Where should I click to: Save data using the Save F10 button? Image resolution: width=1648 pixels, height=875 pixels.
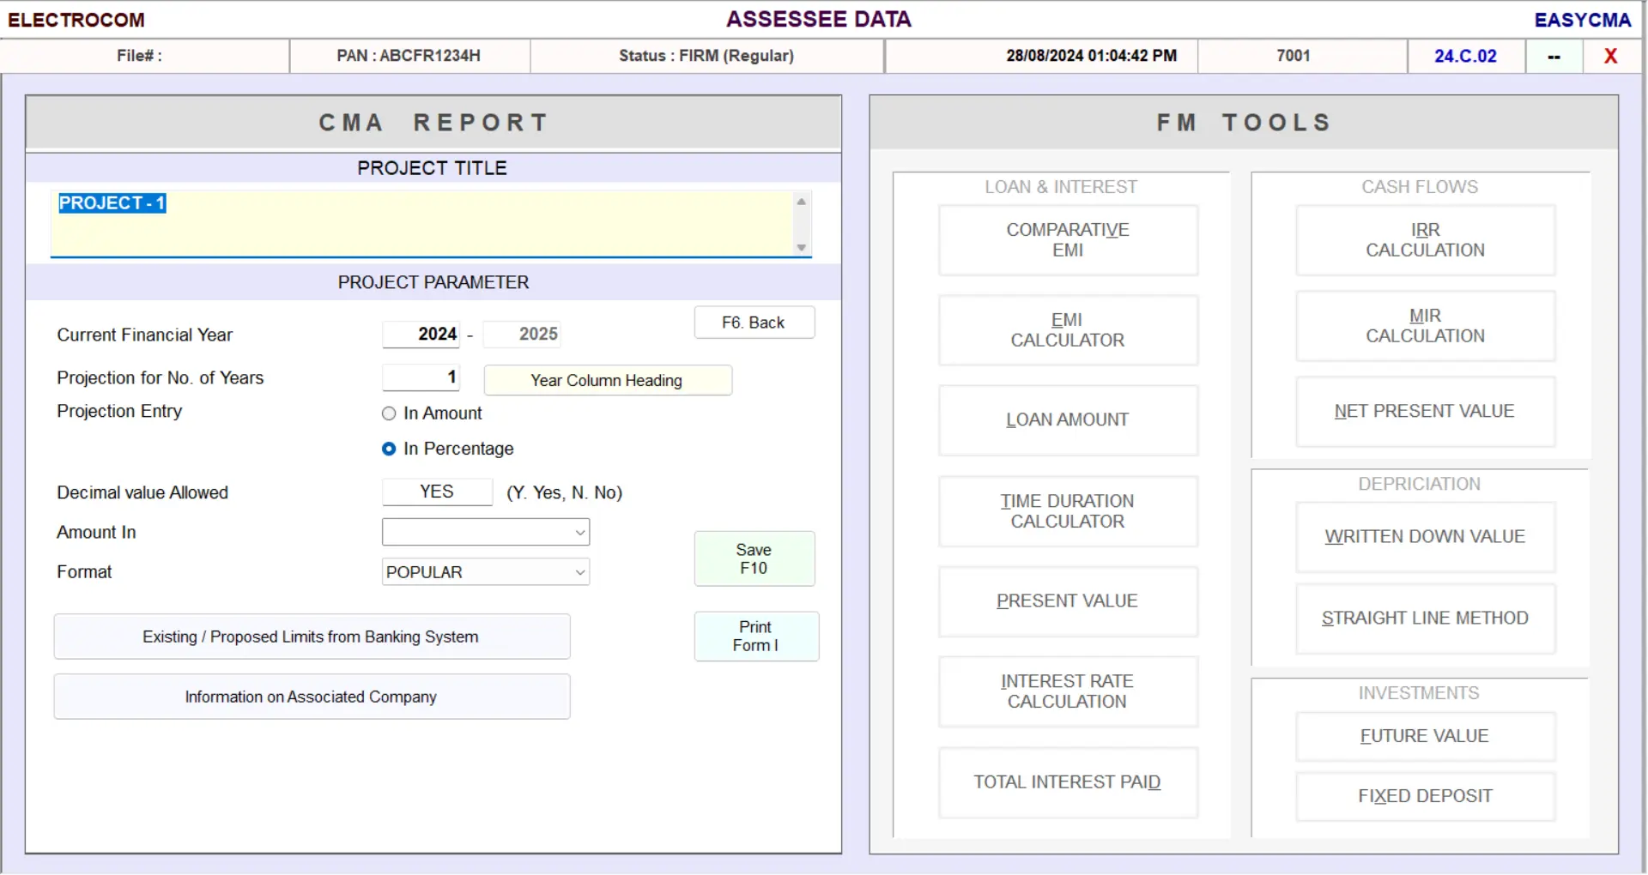click(x=754, y=558)
